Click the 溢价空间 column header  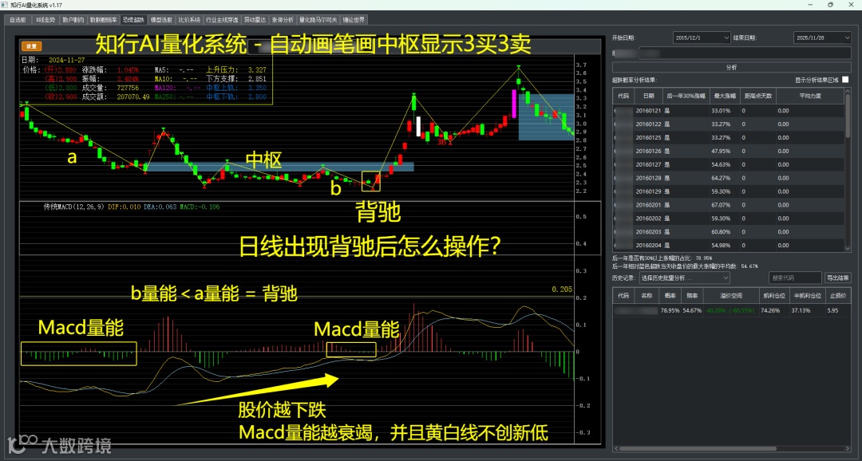730,295
